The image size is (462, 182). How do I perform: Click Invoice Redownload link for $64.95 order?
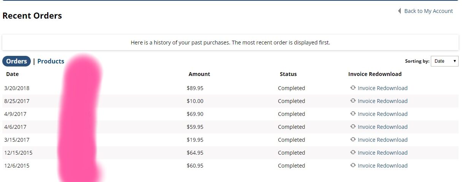pyautogui.click(x=383, y=153)
